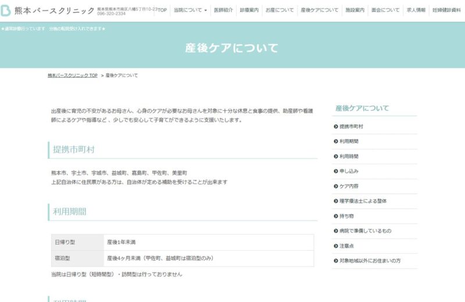
Task: Open the 理学療法士による整体 sidebar link
Action: (363, 201)
